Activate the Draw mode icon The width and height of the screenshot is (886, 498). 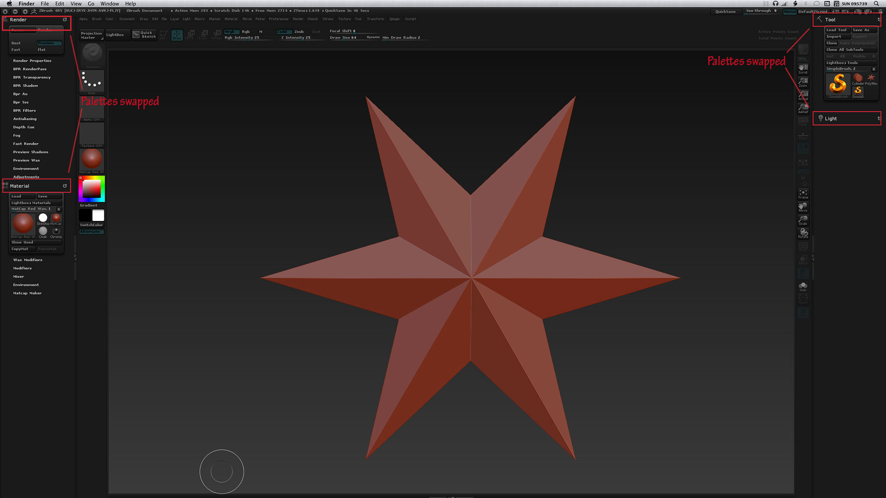[x=177, y=35]
